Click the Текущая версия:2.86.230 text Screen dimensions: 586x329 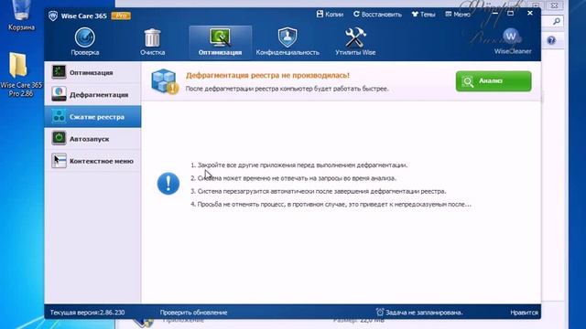88,313
